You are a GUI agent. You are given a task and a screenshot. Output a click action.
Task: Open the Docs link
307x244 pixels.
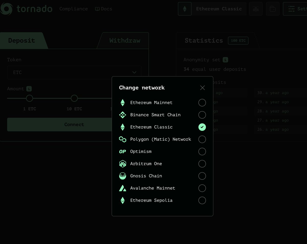104,9
